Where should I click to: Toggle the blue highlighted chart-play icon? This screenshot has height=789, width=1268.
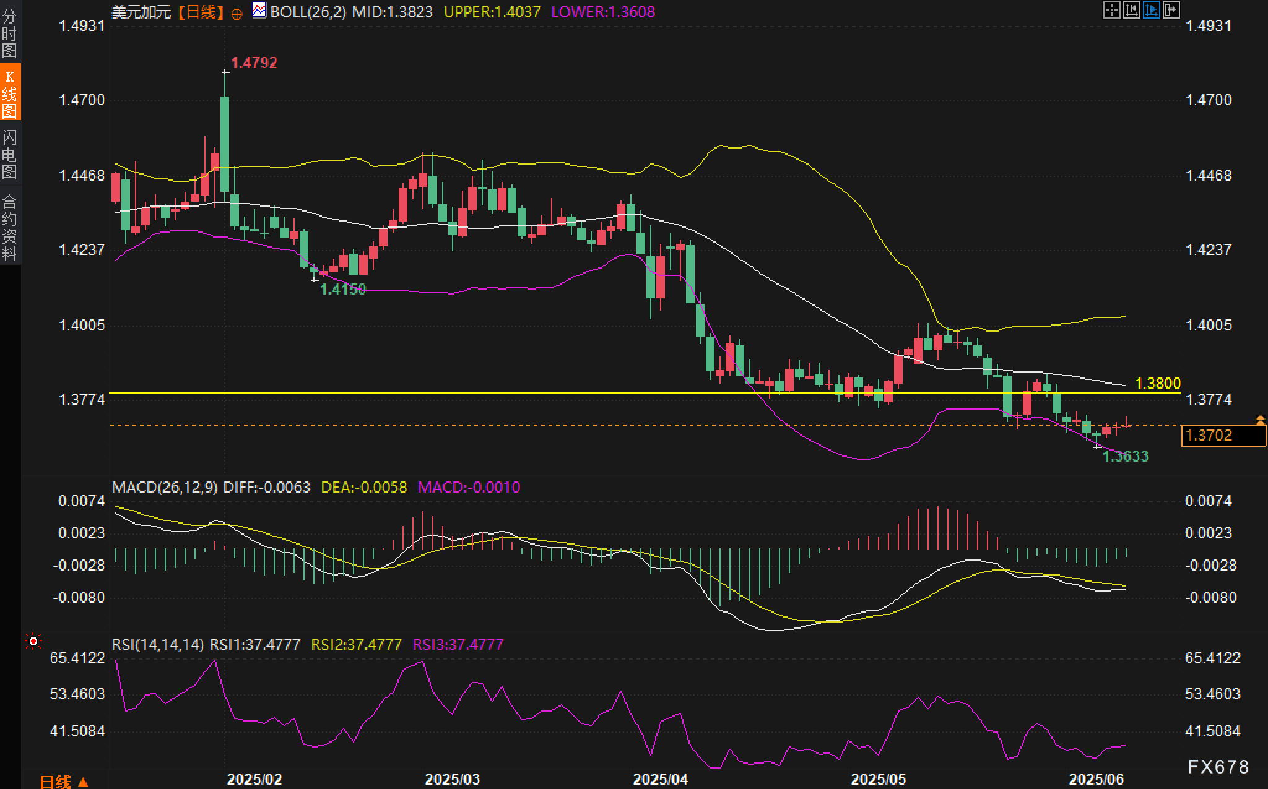click(1152, 10)
